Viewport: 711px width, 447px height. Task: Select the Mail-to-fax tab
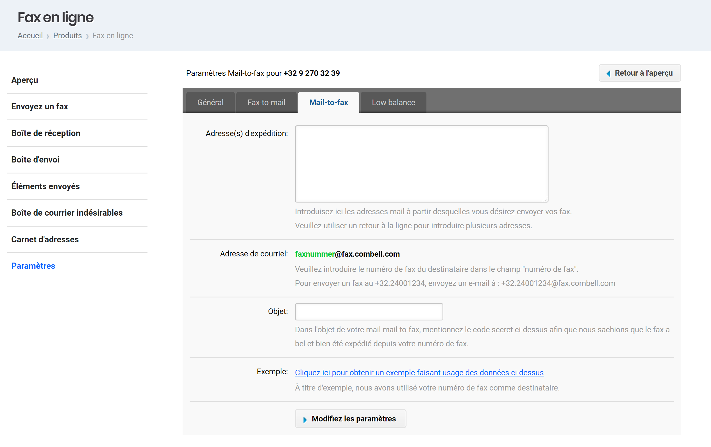point(328,103)
